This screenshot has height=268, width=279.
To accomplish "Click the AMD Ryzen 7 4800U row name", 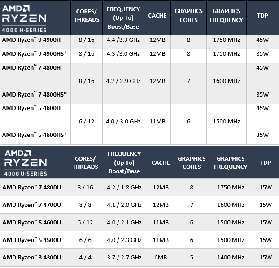I will pos(32,187).
